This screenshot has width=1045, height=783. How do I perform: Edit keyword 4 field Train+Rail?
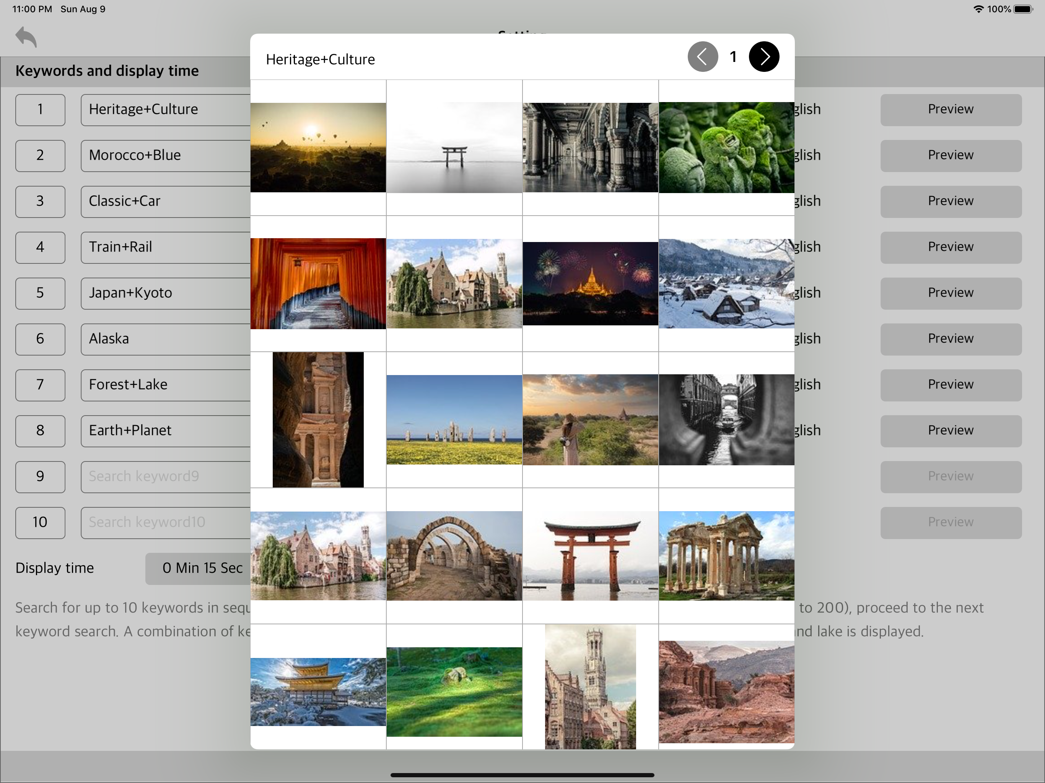tap(165, 247)
